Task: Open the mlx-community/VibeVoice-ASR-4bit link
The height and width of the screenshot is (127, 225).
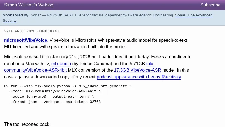Action: [x=35, y=70]
